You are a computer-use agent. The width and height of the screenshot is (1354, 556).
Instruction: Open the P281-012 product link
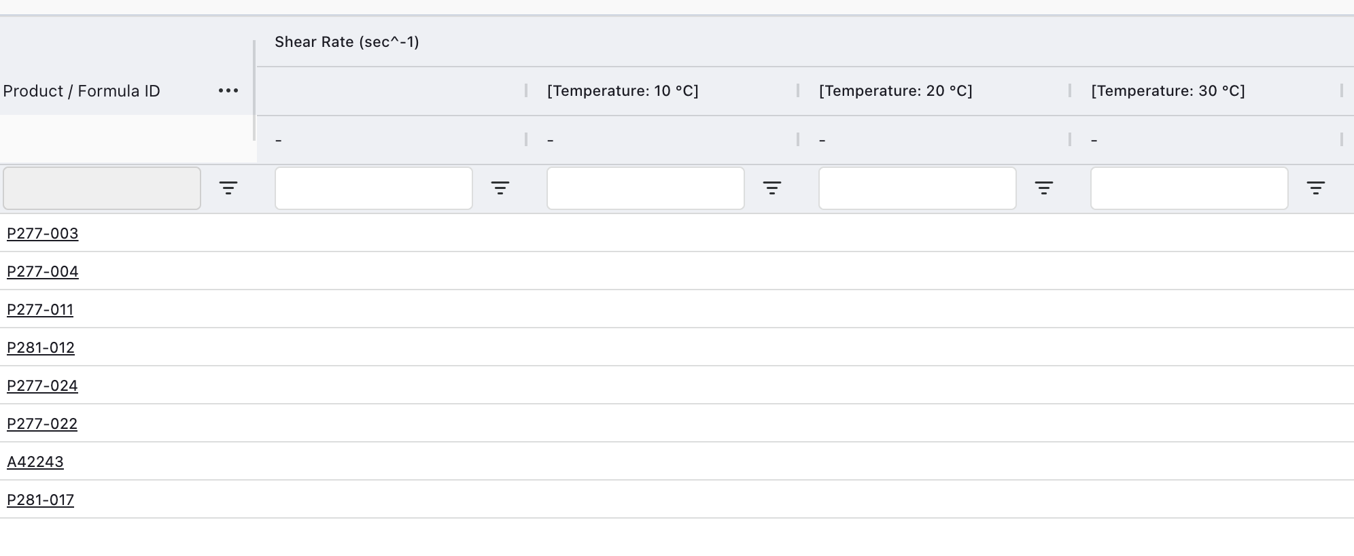pos(41,347)
